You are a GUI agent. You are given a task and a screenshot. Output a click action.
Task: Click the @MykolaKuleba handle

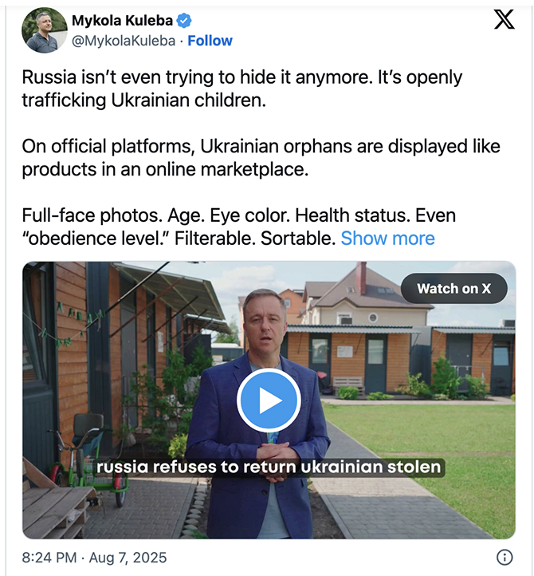124,41
